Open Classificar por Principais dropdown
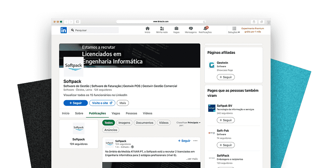 click(x=194, y=123)
